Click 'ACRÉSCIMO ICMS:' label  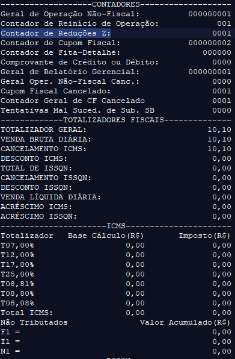point(36,207)
